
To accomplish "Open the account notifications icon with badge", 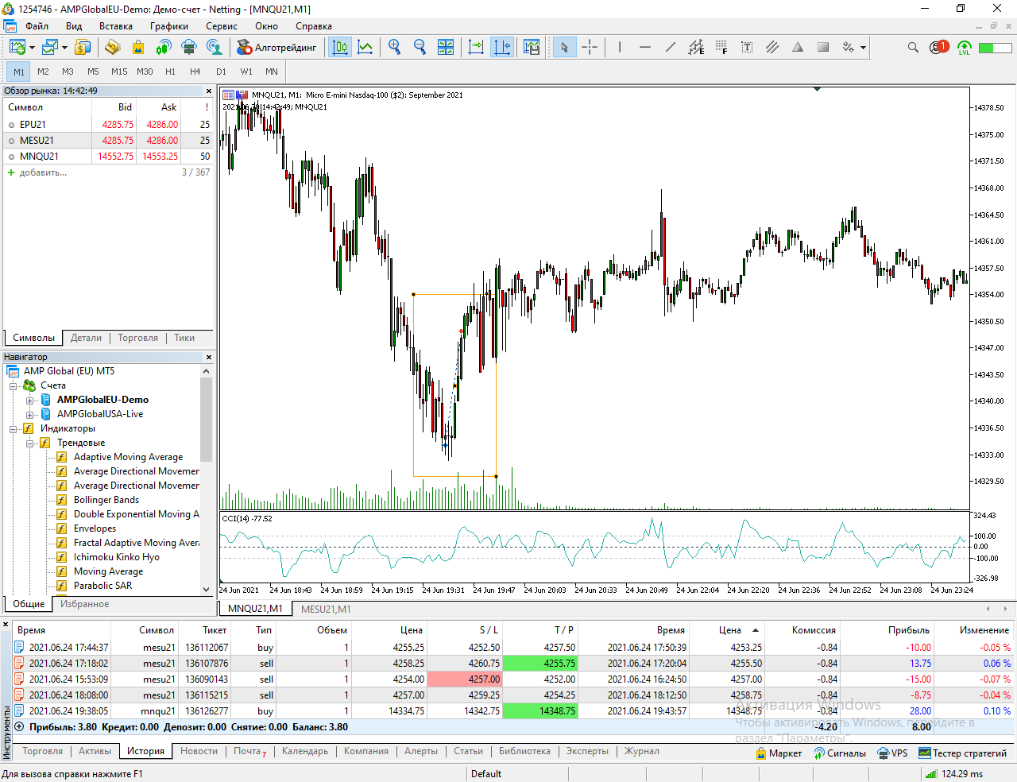I will tap(938, 48).
